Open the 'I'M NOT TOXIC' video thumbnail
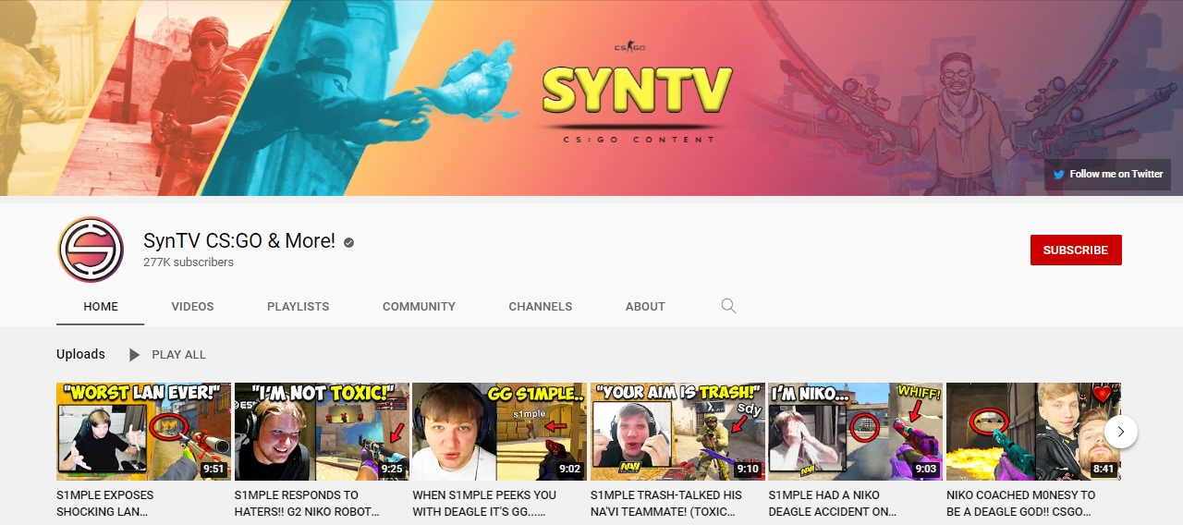The width and height of the screenshot is (1183, 525). click(321, 432)
